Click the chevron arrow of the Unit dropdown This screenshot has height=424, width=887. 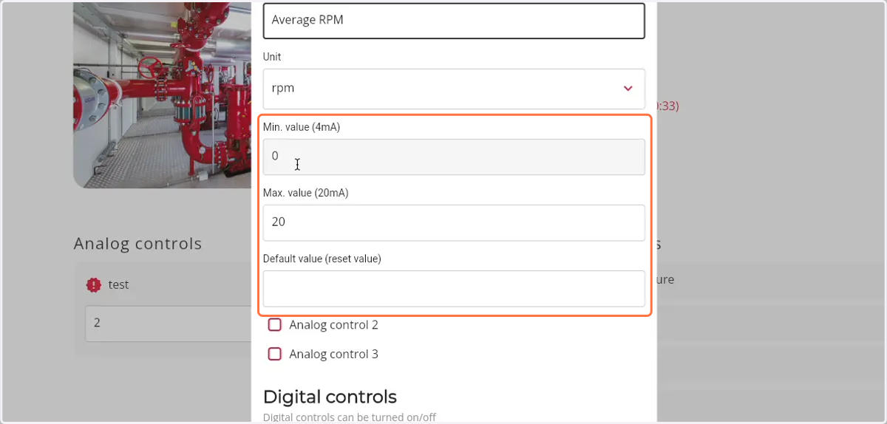pyautogui.click(x=628, y=89)
